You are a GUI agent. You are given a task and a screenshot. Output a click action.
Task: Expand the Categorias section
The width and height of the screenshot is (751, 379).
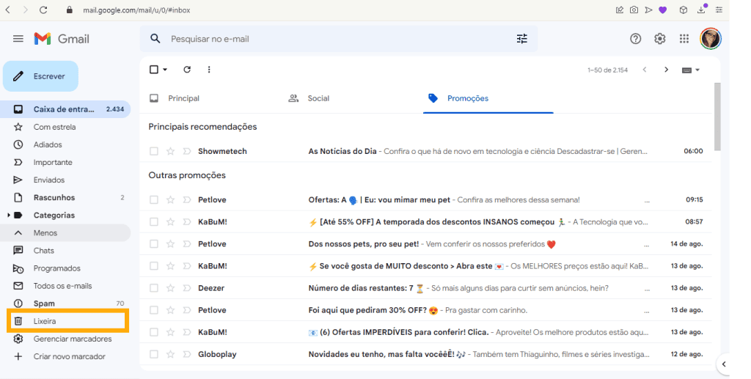[9, 216]
